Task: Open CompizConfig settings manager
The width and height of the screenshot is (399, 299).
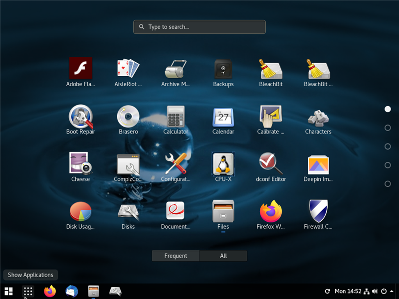Action: pos(128,167)
